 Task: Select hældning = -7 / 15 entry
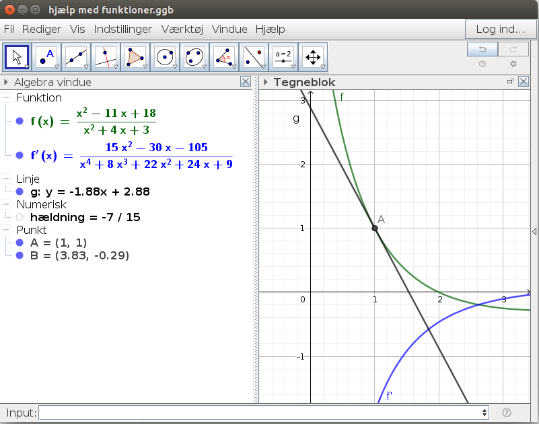tap(85, 217)
